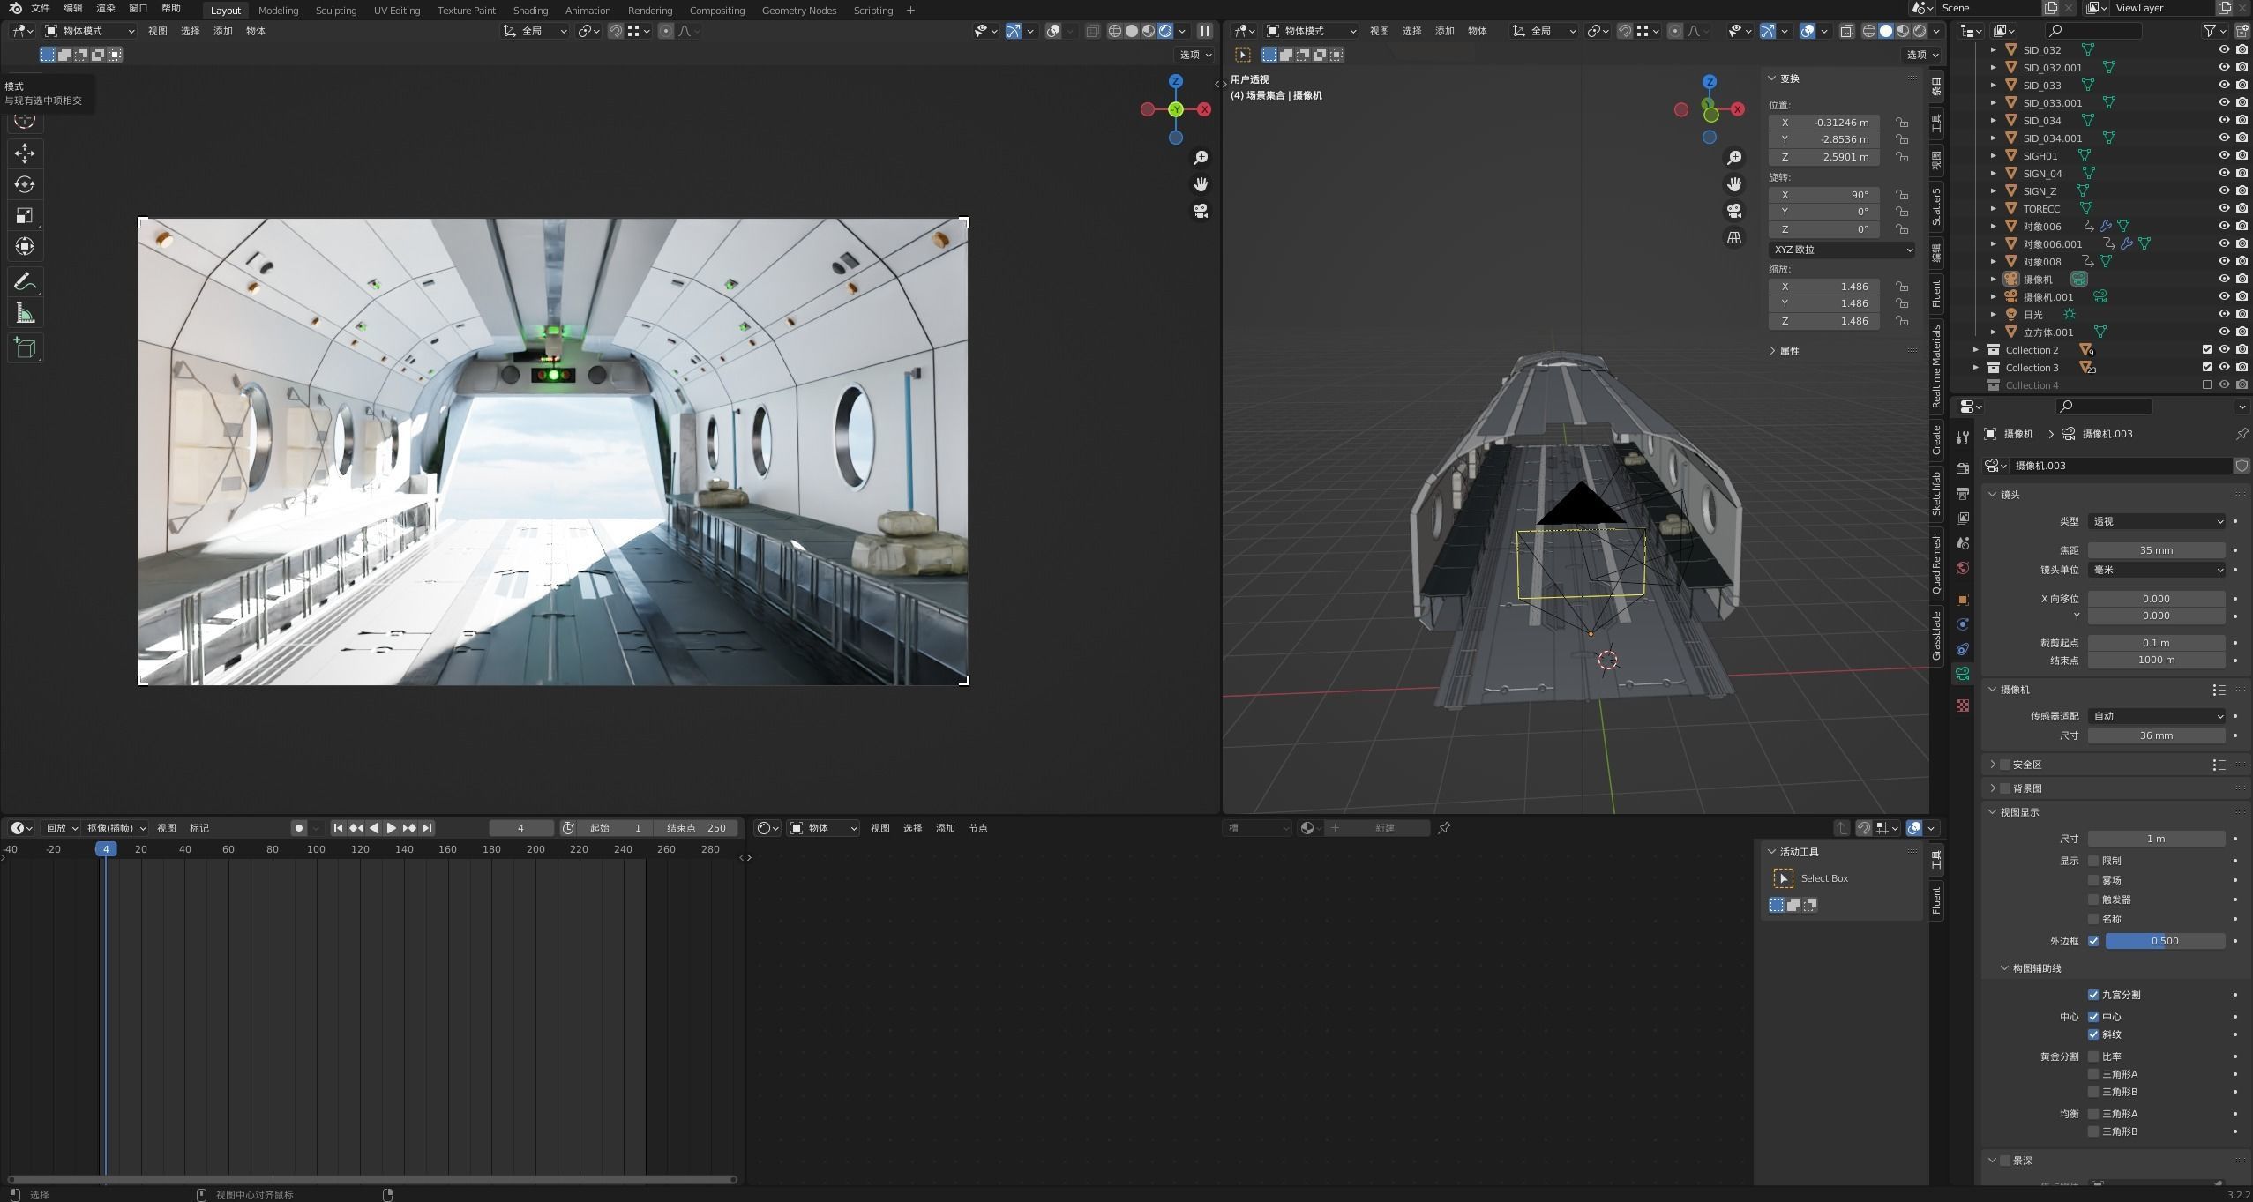Play animation forward in timeline
Viewport: 2253px width, 1202px height.
pos(392,828)
